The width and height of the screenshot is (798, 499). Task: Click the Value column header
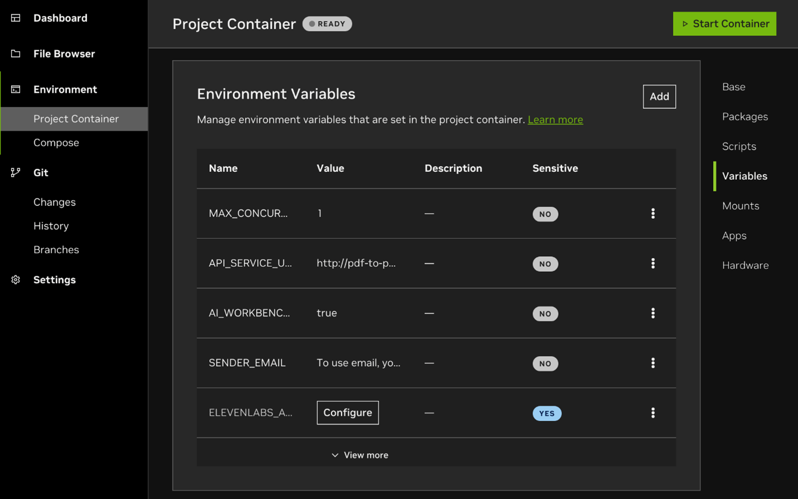[330, 168]
